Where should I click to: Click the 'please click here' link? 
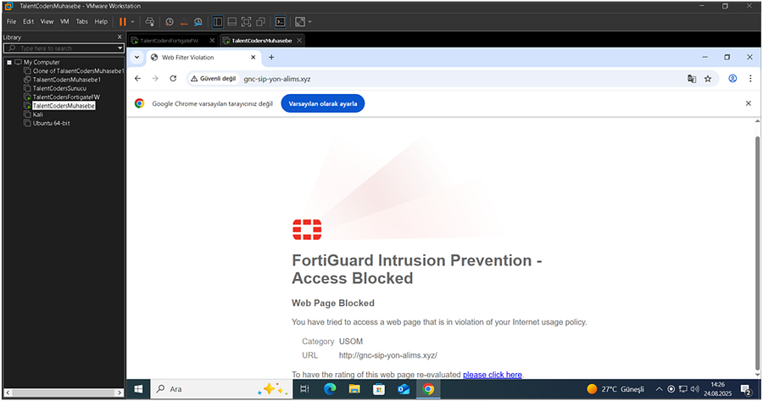click(493, 375)
